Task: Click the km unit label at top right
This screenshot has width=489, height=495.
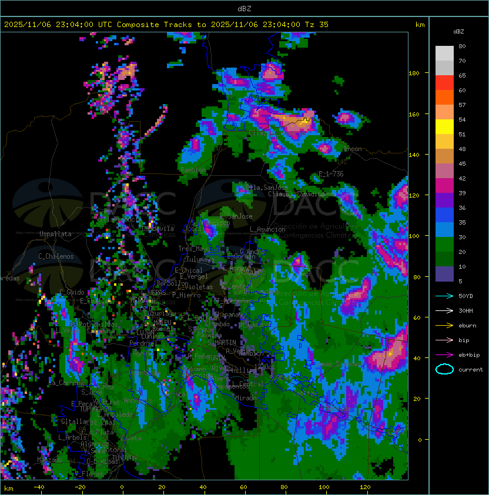Action: (x=420, y=25)
